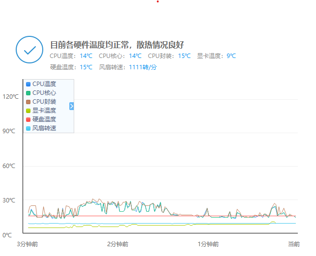Click the 1分钟前 time axis label
The width and height of the screenshot is (316, 256).
tap(208, 244)
